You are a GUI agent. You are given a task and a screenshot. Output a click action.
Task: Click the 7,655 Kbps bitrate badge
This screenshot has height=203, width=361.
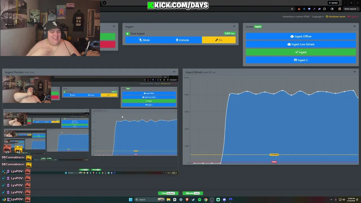229,34
